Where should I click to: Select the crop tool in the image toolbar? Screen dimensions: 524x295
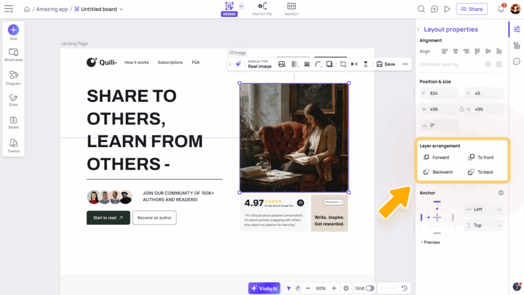point(343,64)
